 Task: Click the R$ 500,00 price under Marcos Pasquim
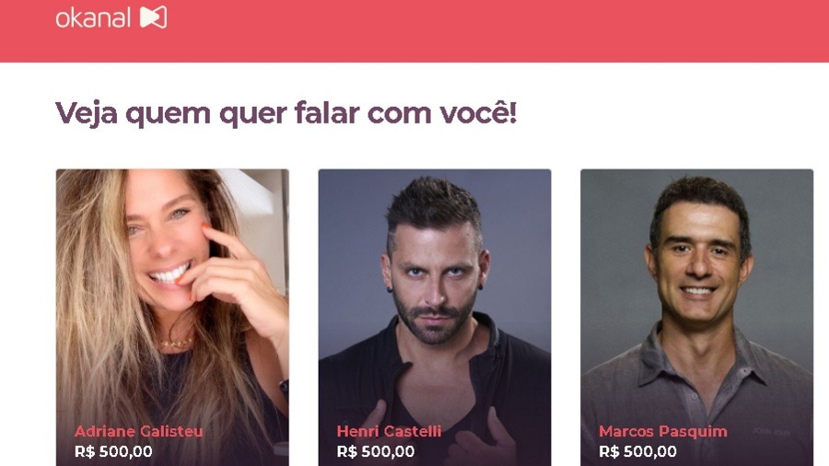point(637,452)
